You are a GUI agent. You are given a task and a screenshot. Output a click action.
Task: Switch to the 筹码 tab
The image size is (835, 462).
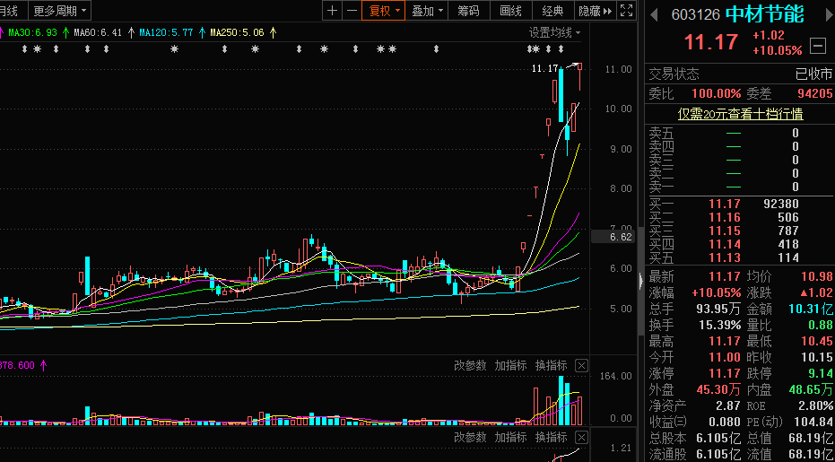[x=467, y=11]
